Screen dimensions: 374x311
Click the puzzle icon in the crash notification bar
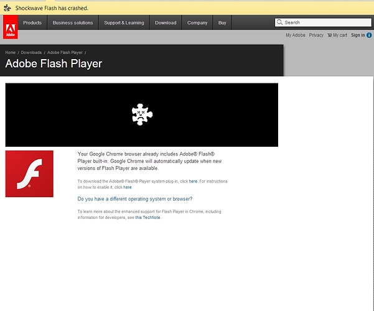7,8
